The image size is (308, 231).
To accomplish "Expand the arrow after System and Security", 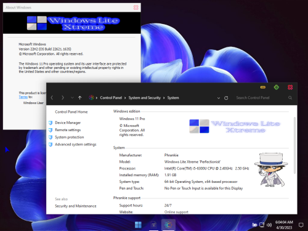I will tap(164, 98).
